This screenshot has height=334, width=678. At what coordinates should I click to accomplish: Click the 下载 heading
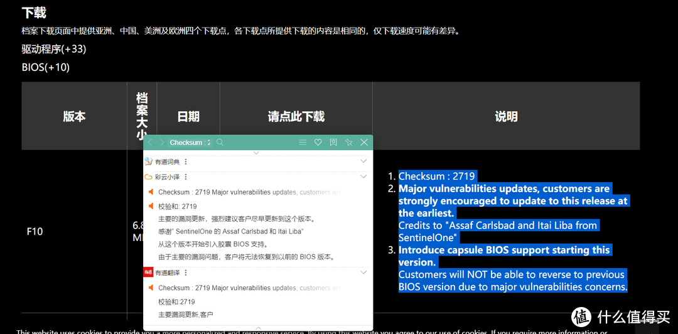(34, 13)
